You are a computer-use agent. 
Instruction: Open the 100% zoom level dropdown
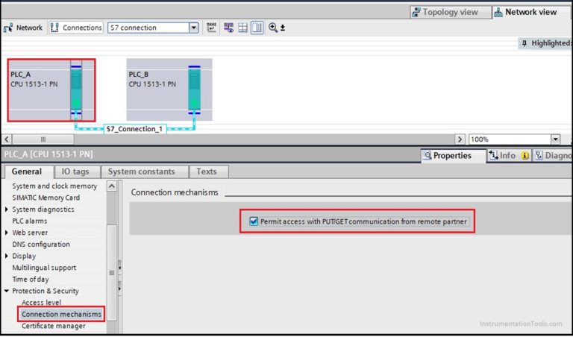point(555,139)
